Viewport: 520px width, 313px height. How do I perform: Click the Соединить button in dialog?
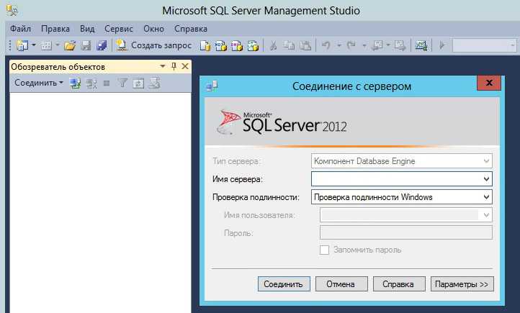(x=284, y=284)
